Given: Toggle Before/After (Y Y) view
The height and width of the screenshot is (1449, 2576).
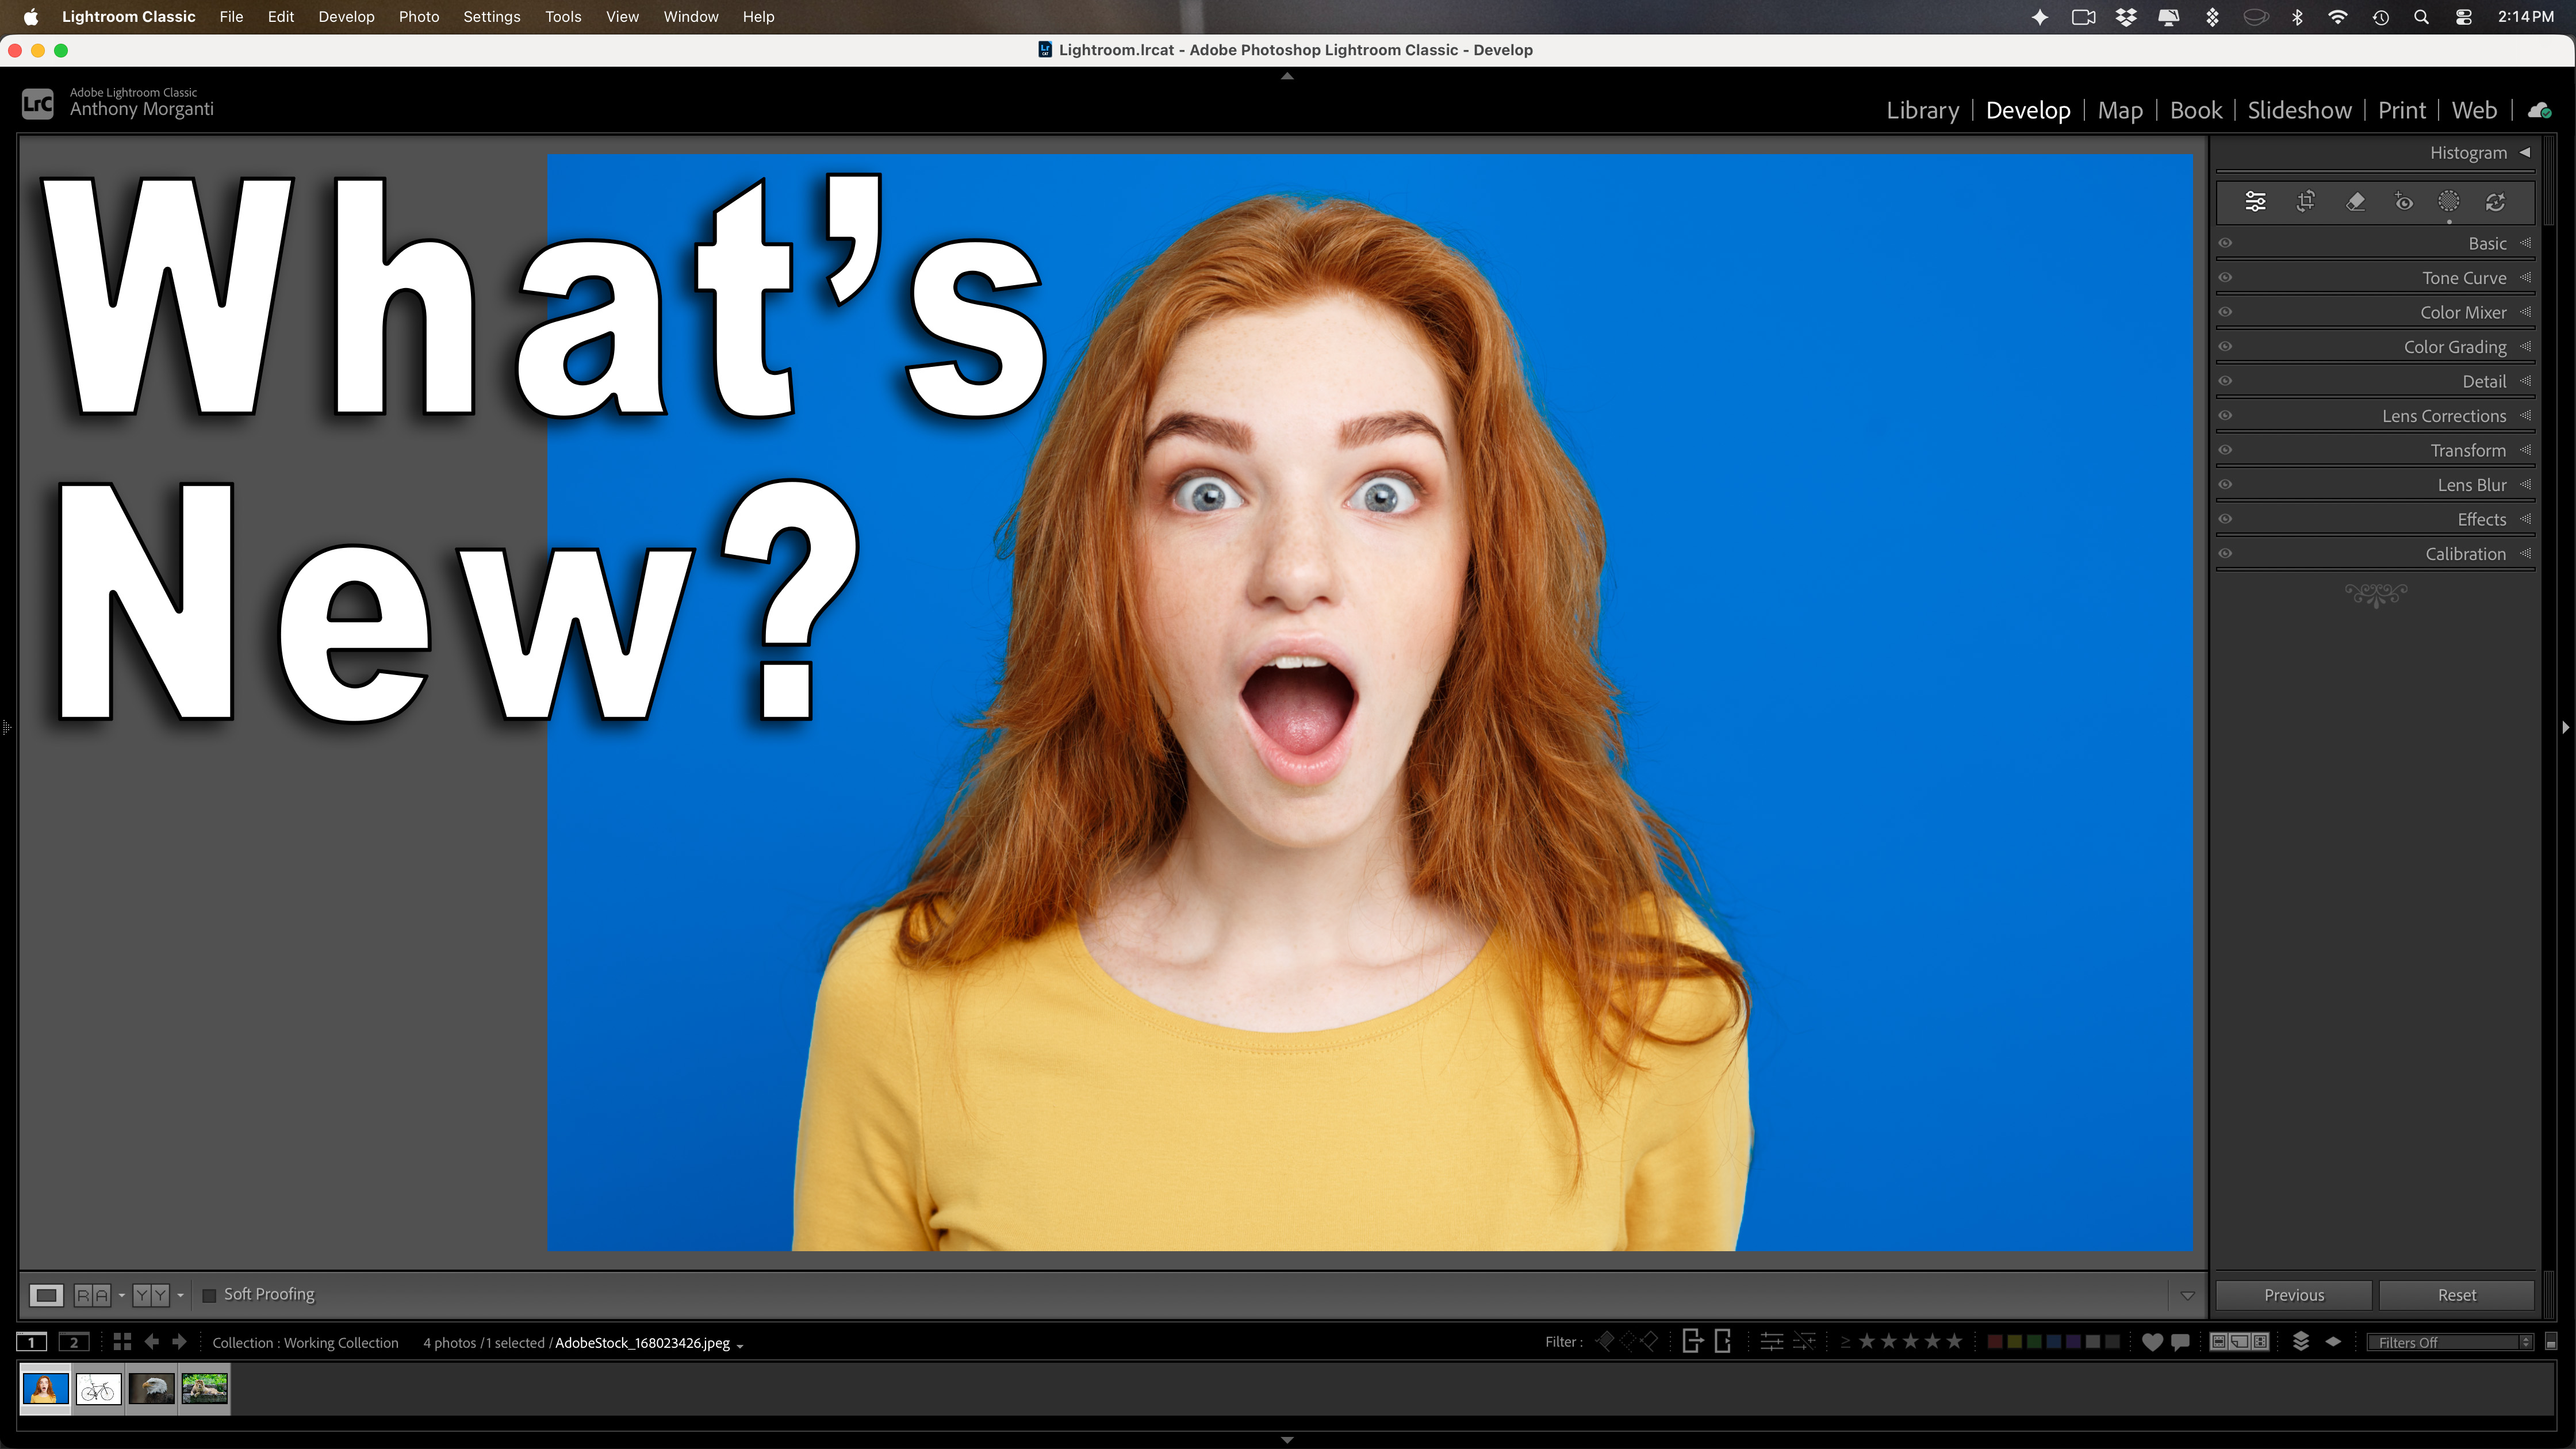Looking at the screenshot, I should [151, 1295].
